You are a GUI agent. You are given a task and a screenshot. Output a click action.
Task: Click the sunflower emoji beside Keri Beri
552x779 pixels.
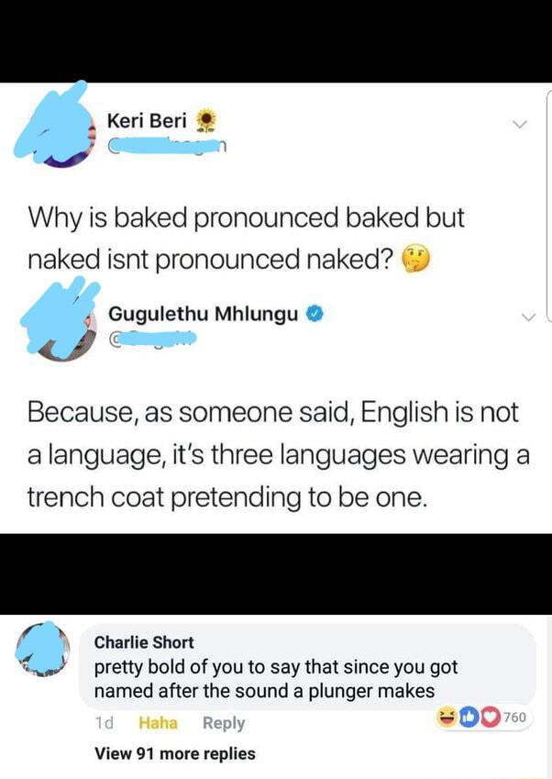206,121
